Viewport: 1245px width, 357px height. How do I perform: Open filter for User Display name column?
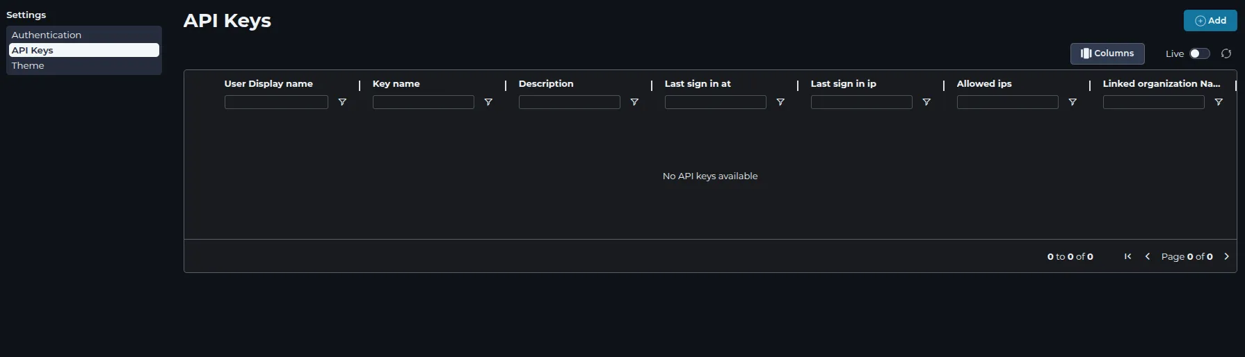point(342,102)
